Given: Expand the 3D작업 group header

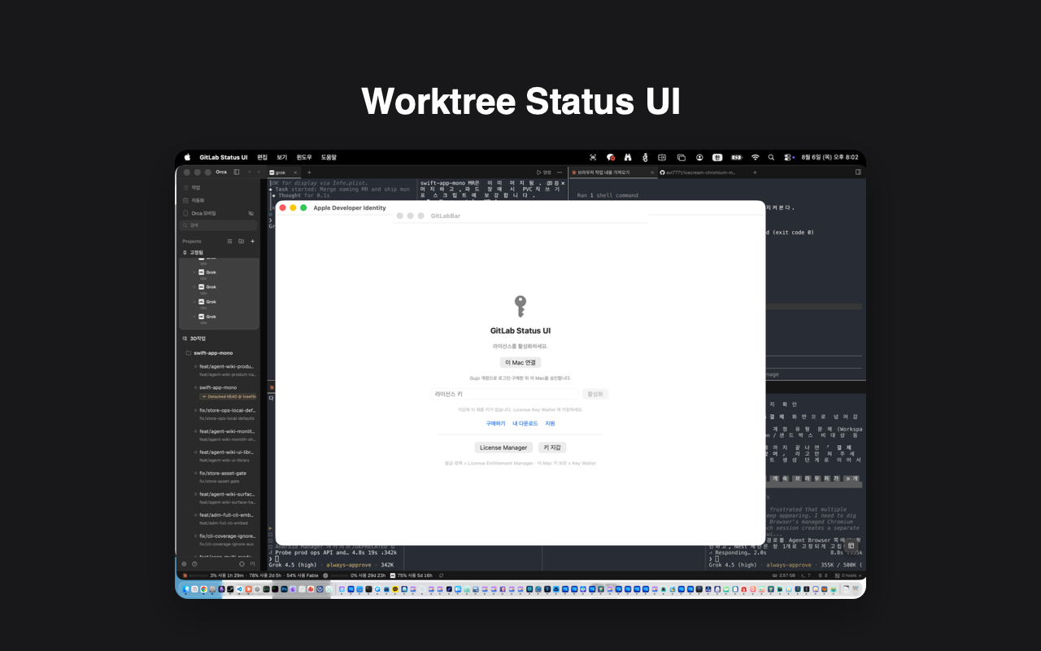Looking at the screenshot, I should tap(194, 338).
